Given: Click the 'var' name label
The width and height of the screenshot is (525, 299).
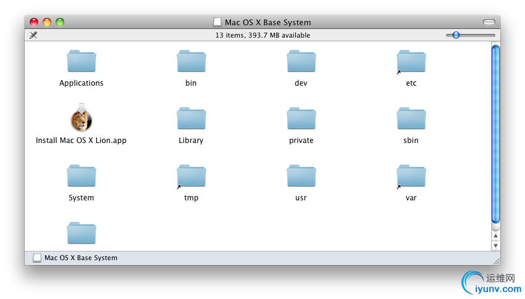Looking at the screenshot, I should [411, 198].
